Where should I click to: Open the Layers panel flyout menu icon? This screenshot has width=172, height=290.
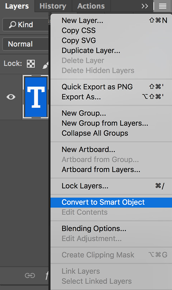(162, 6)
